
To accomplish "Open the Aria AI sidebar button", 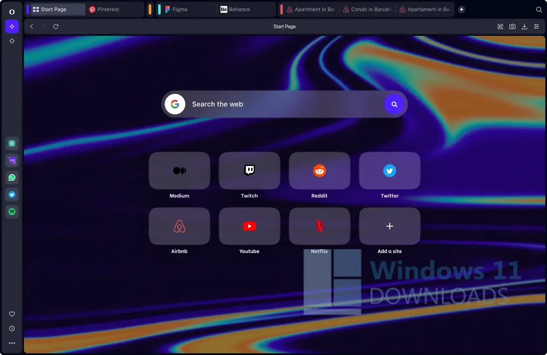I will coord(12,26).
